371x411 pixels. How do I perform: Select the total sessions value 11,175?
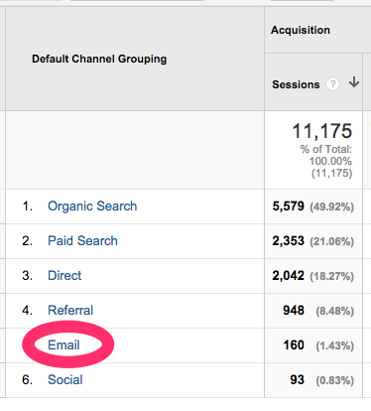click(x=322, y=131)
